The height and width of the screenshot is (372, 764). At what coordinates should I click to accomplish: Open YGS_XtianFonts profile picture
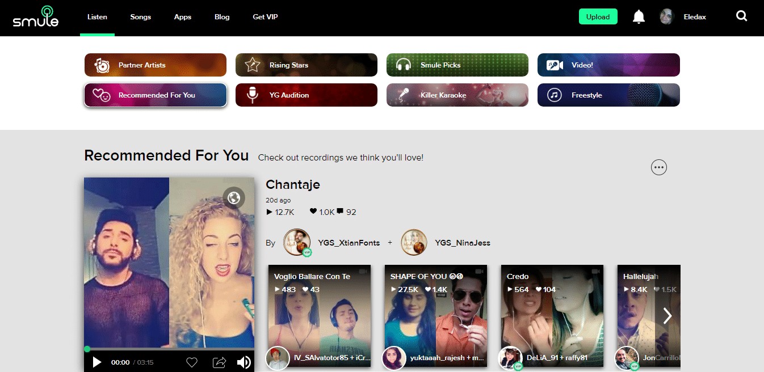[x=297, y=243]
